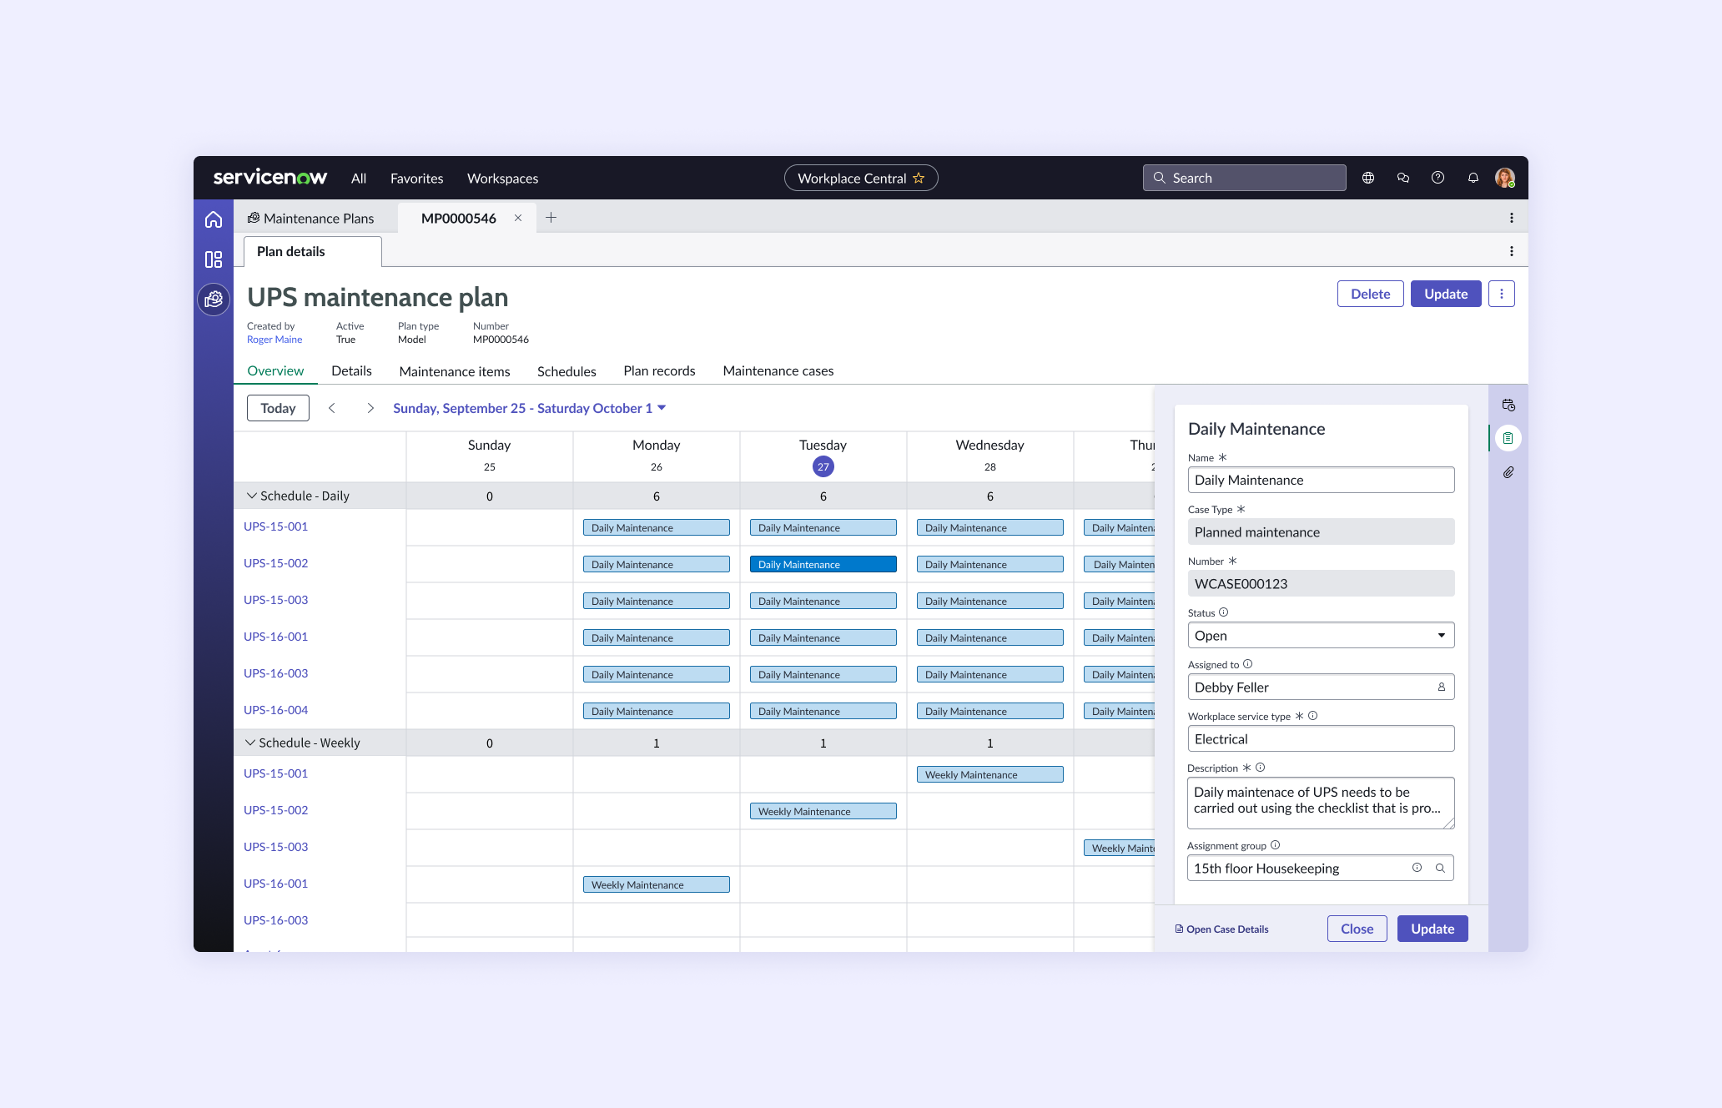This screenshot has width=1722, height=1108.
Task: Click the globe icon in header
Action: (x=1368, y=178)
